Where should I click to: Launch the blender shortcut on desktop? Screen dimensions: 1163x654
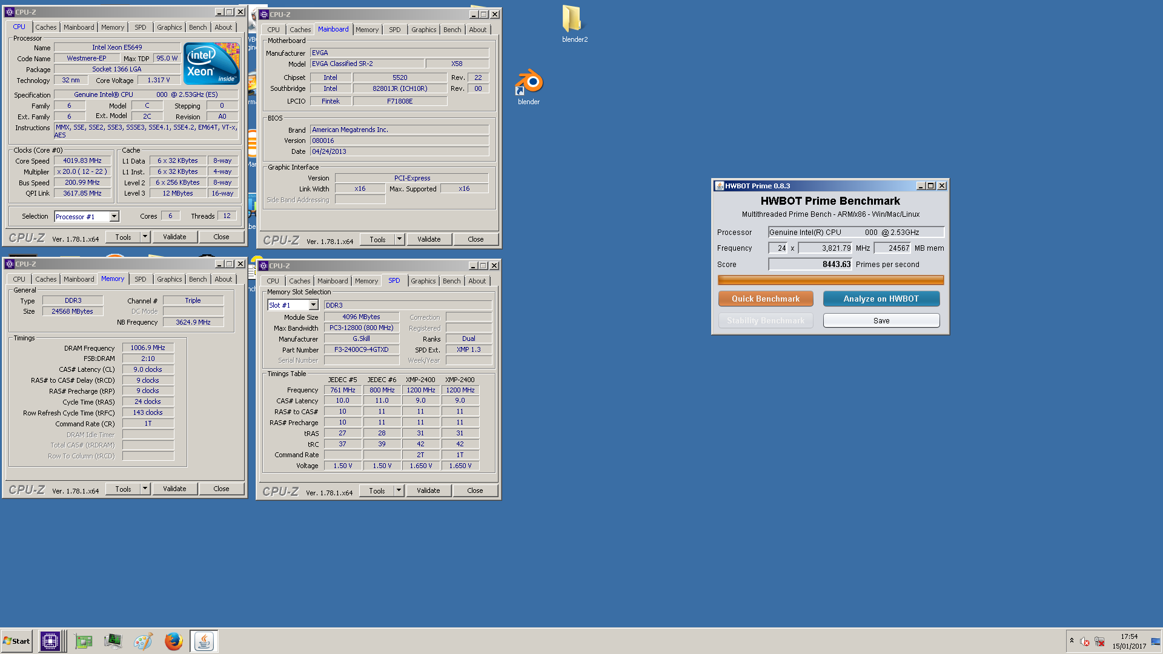pyautogui.click(x=529, y=86)
